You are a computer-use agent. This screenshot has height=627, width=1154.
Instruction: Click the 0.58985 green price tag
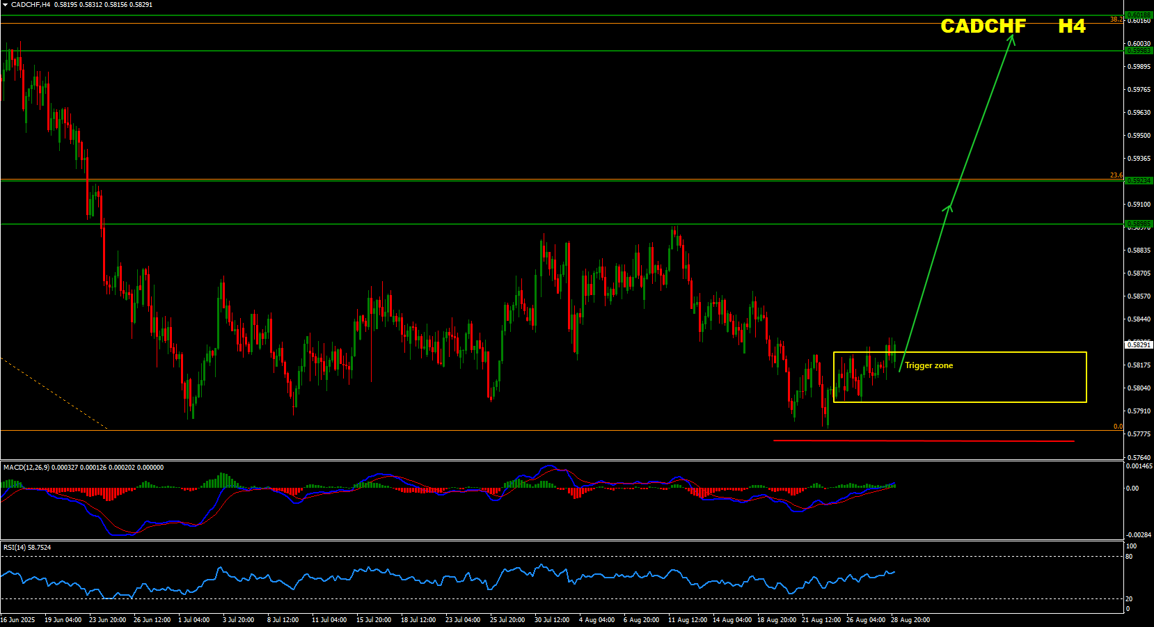1139,223
